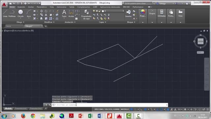Open the Propiedades color wheel panel

143,13
